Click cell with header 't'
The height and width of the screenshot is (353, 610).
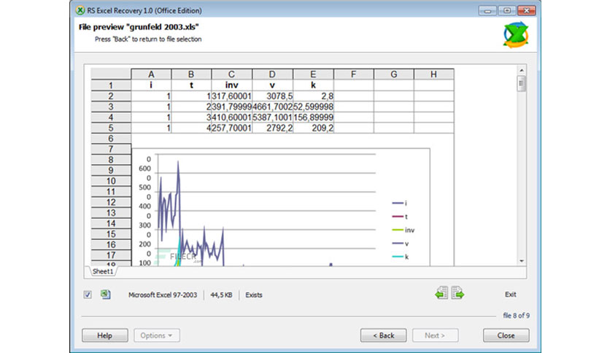coord(191,85)
